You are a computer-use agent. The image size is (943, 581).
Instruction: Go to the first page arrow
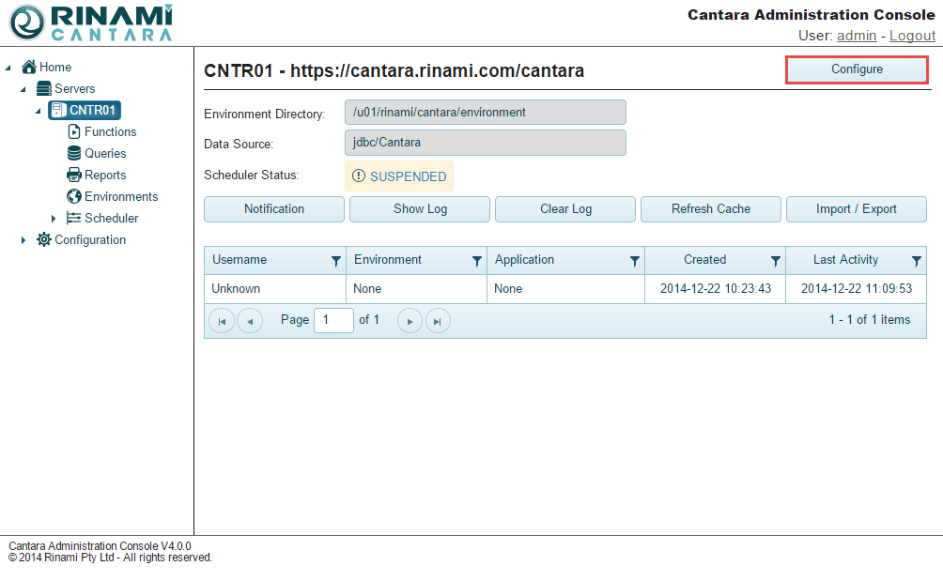[222, 321]
